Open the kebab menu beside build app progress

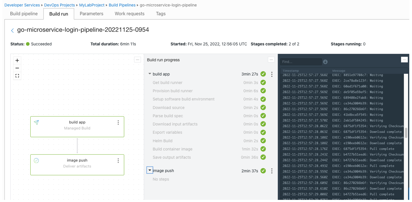point(272,74)
